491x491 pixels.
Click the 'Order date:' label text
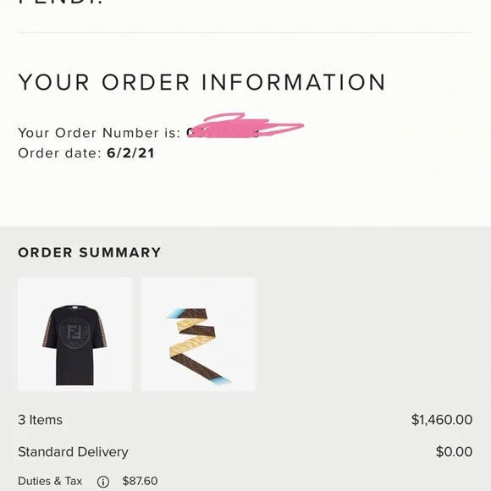tap(60, 153)
